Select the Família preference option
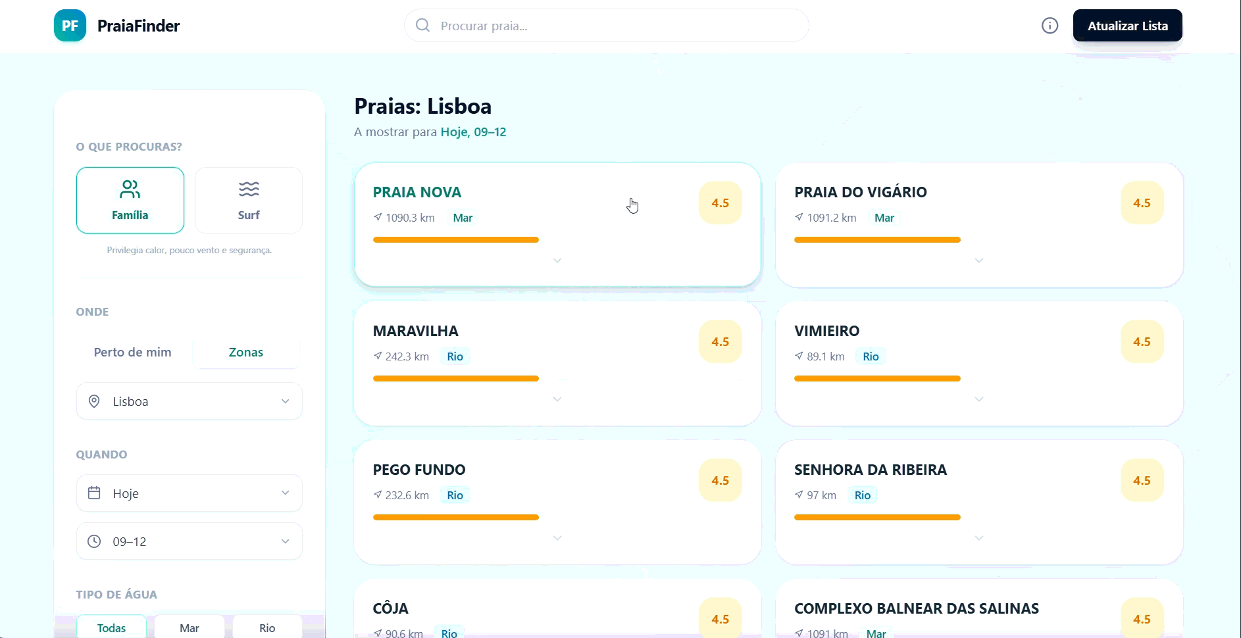This screenshot has height=638, width=1241. click(x=130, y=200)
